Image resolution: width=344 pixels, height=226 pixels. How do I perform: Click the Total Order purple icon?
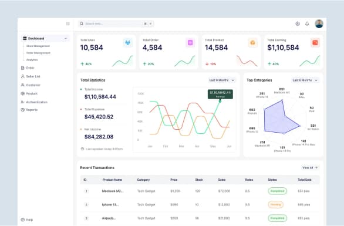[190, 43]
